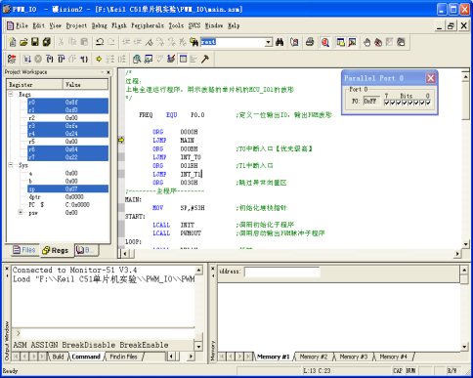Toggle bit 4 checkbox of Port 0
473x378 pixels.
point(405,103)
